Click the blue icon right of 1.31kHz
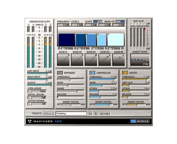 pyautogui.click(x=106, y=48)
